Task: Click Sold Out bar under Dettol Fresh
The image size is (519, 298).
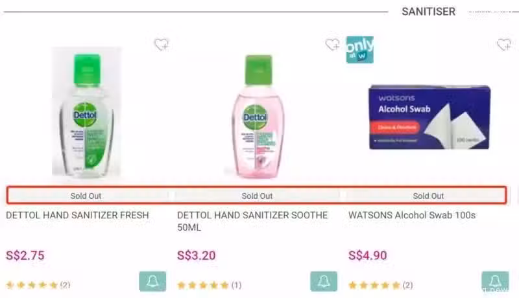Action: click(86, 196)
